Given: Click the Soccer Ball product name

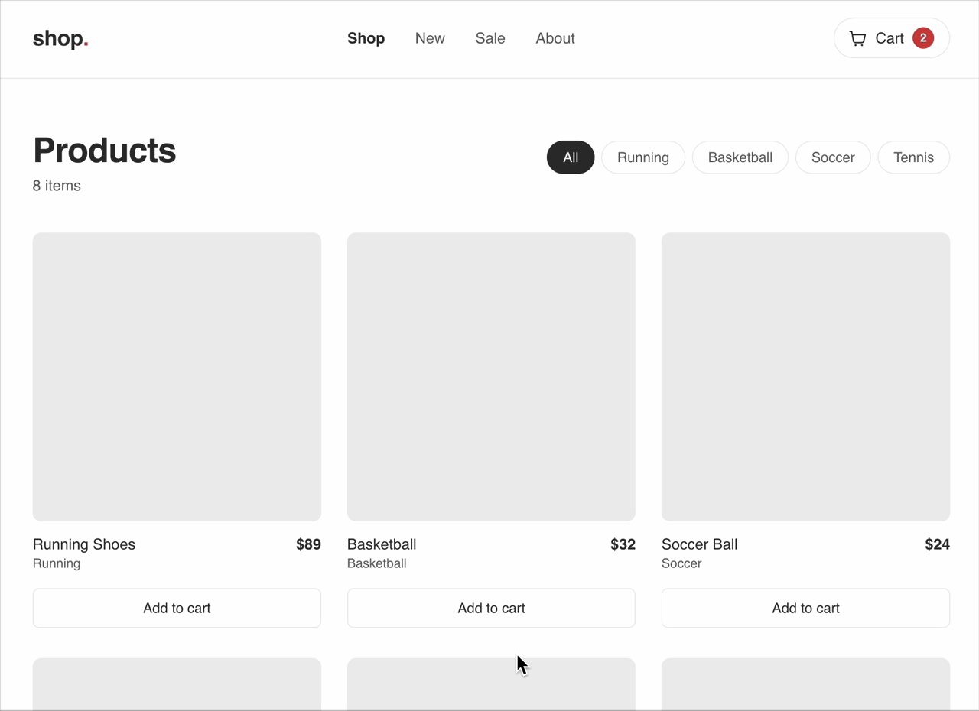Looking at the screenshot, I should point(700,544).
